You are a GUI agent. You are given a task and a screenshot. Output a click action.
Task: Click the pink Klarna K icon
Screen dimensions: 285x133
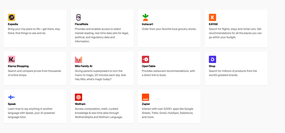12,59
